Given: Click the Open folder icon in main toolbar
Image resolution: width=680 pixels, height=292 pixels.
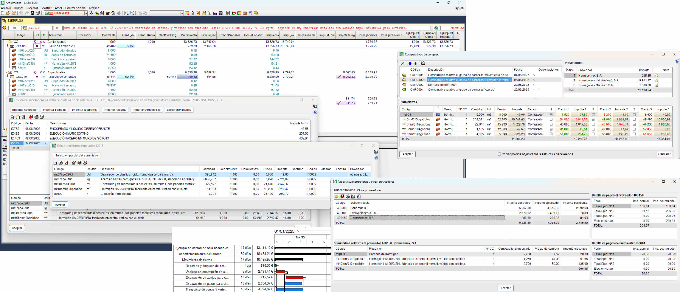Looking at the screenshot, I should [x=8, y=13].
